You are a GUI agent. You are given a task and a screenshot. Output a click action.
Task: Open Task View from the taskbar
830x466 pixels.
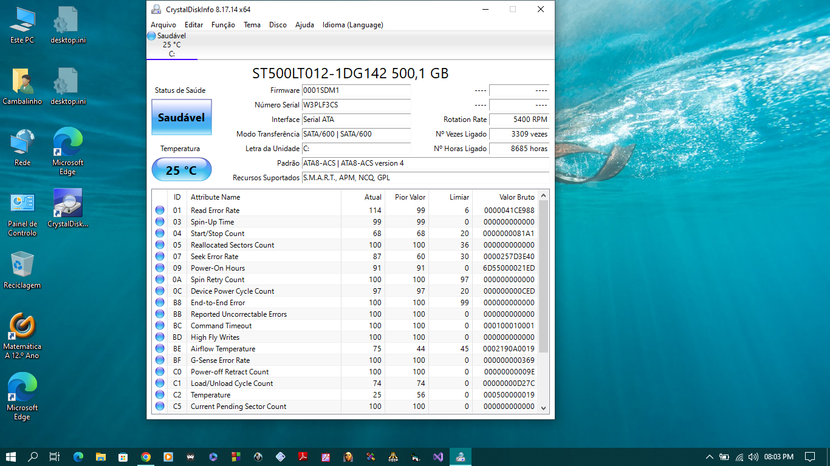(x=55, y=457)
